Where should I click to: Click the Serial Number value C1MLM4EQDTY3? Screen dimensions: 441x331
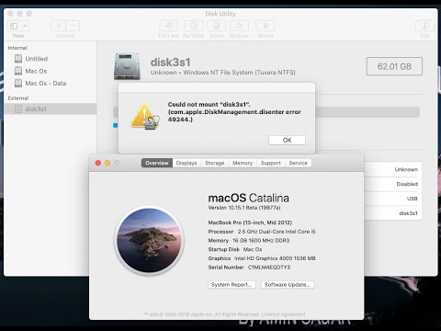coord(269,268)
